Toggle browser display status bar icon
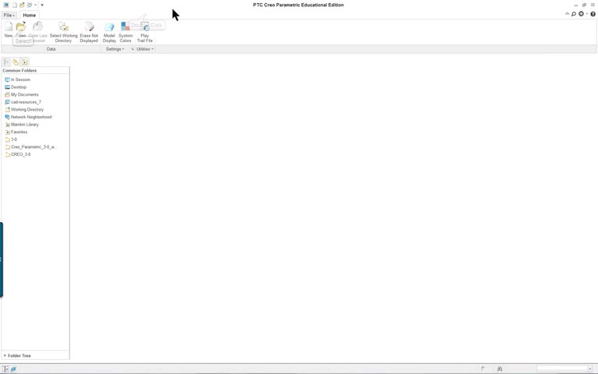The image size is (598, 374). (13, 369)
